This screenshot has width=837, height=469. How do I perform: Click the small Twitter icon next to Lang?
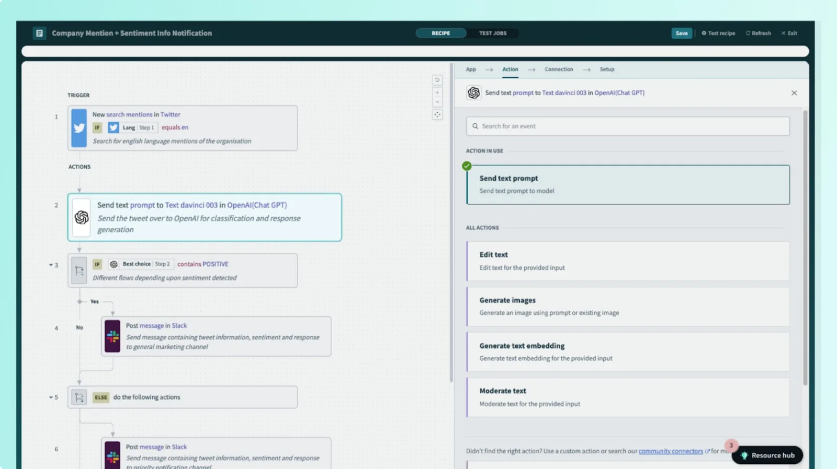[x=114, y=127]
